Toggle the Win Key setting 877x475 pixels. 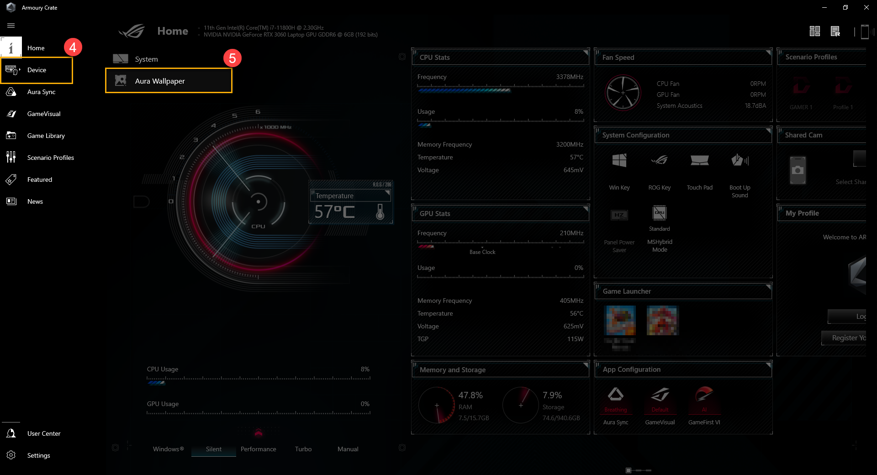point(619,161)
